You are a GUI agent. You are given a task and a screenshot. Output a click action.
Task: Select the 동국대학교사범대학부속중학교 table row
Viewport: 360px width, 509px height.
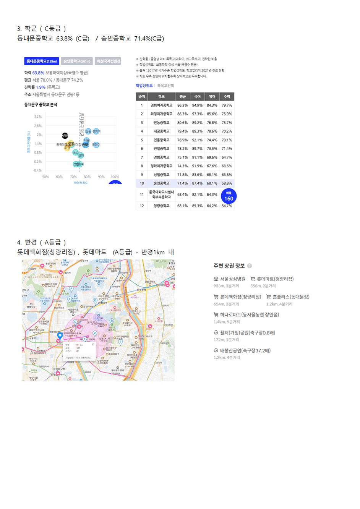pyautogui.click(x=185, y=195)
